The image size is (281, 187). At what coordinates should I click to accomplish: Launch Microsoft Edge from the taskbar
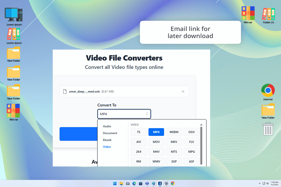click(134, 183)
